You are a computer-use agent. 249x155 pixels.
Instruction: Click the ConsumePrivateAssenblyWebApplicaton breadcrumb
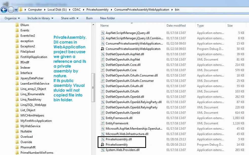[142, 10]
